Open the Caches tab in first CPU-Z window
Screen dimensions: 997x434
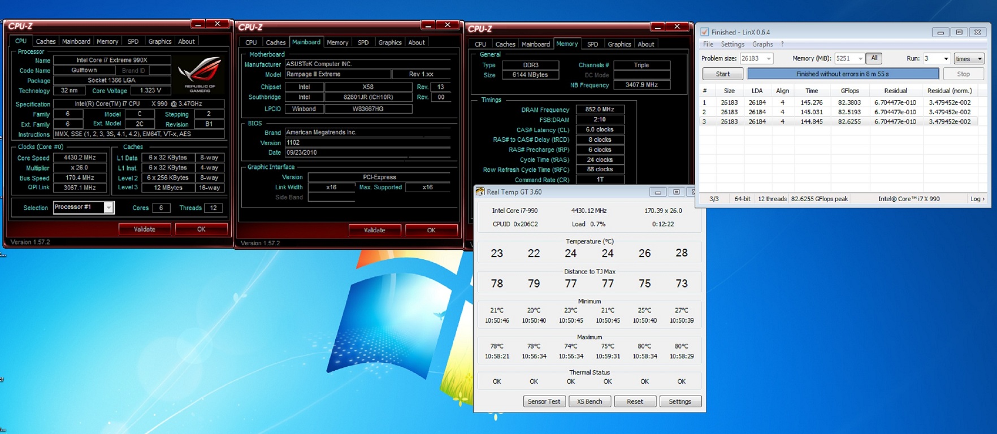46,41
